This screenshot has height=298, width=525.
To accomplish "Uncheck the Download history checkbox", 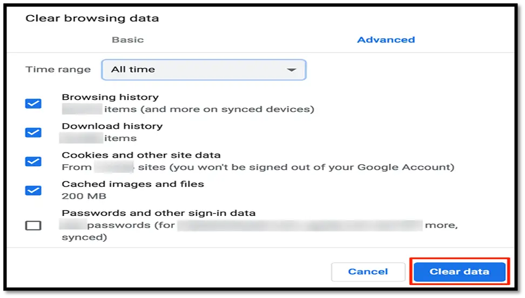I will [33, 132].
